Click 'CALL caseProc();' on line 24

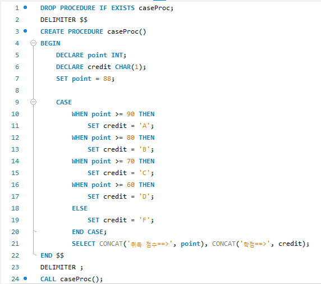(x=71, y=279)
